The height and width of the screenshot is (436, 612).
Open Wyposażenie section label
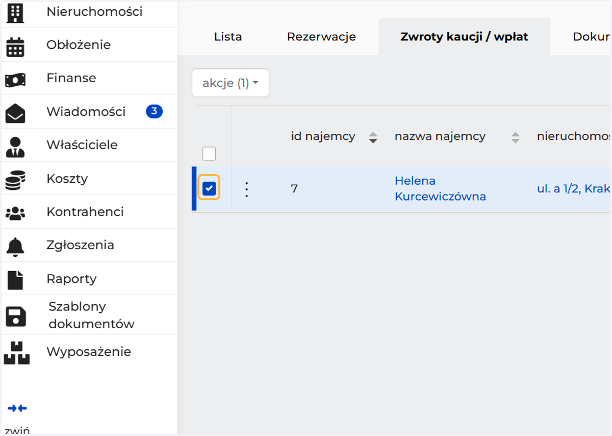pos(89,352)
